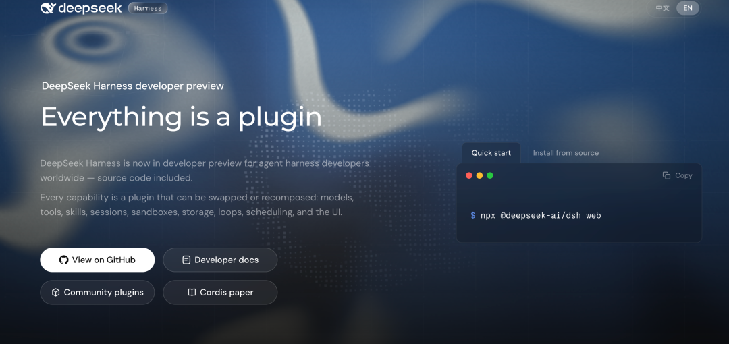Viewport: 729px width, 344px height.
Task: Switch to Install from source tab
Action: tap(566, 153)
